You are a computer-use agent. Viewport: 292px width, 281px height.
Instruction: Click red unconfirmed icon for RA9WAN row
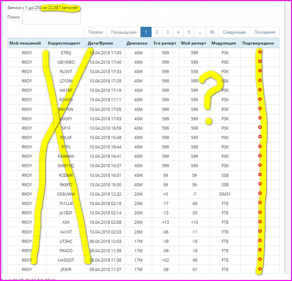(x=260, y=156)
